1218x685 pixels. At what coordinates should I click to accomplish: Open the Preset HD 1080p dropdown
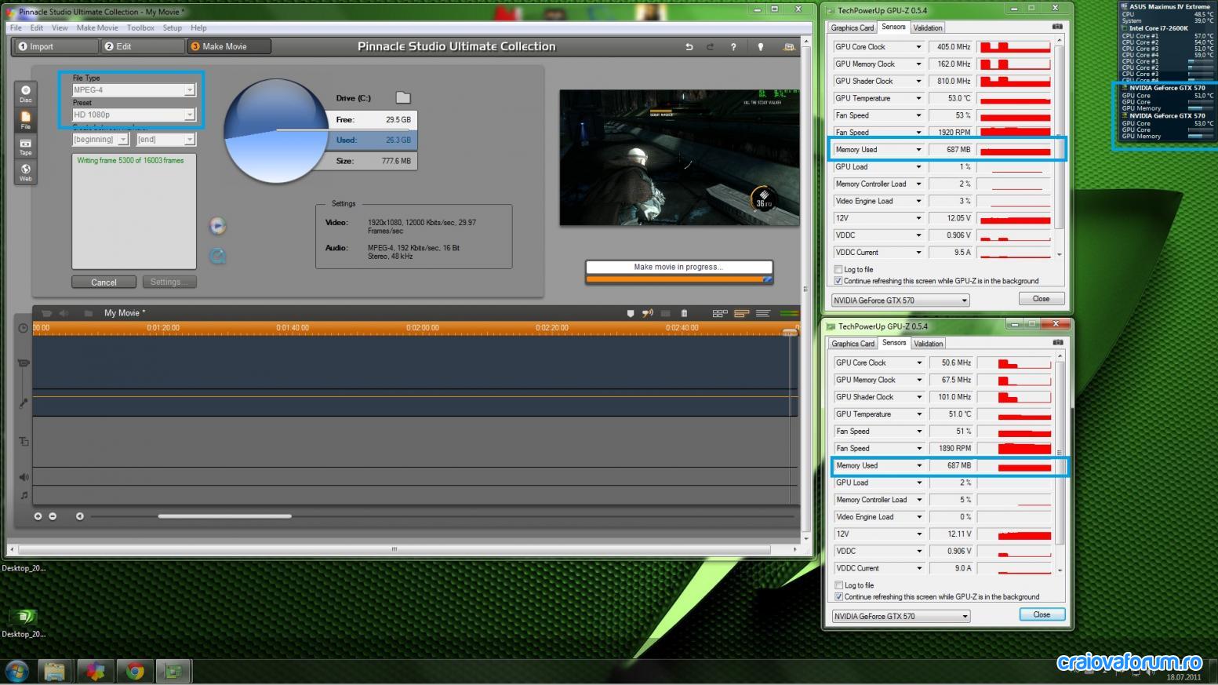tap(133, 115)
